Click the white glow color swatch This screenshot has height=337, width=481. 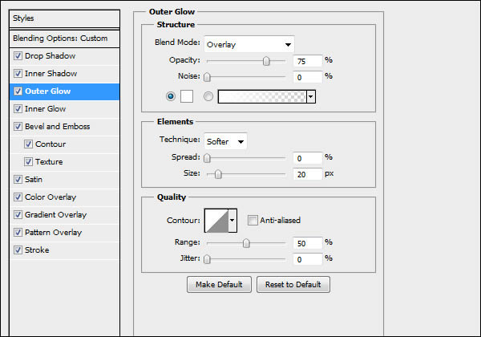click(185, 96)
